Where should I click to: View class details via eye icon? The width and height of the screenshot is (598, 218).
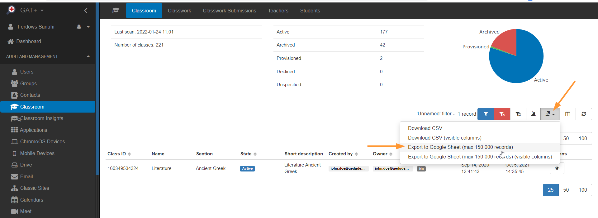pos(557,168)
